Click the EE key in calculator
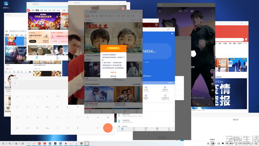The image size is (259, 146). click(x=57, y=107)
